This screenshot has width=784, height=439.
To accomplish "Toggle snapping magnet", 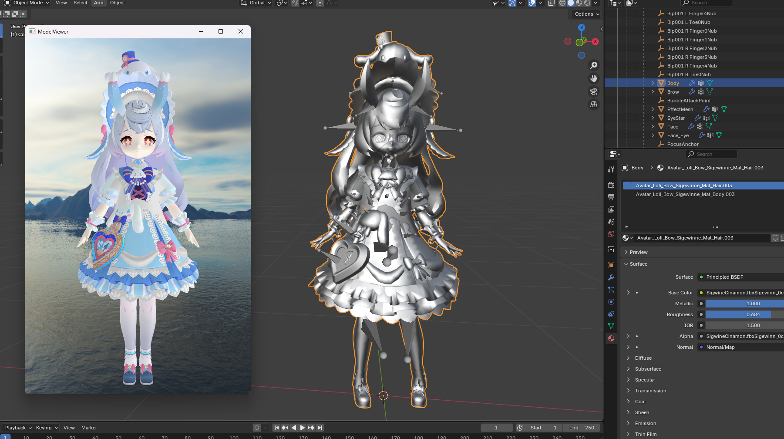I will [x=295, y=3].
